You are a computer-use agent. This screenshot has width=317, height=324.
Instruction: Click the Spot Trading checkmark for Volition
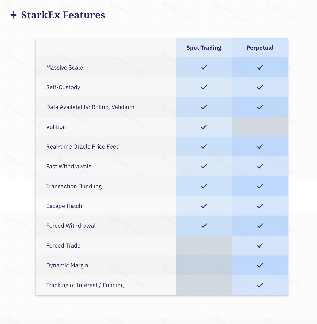coord(204,127)
